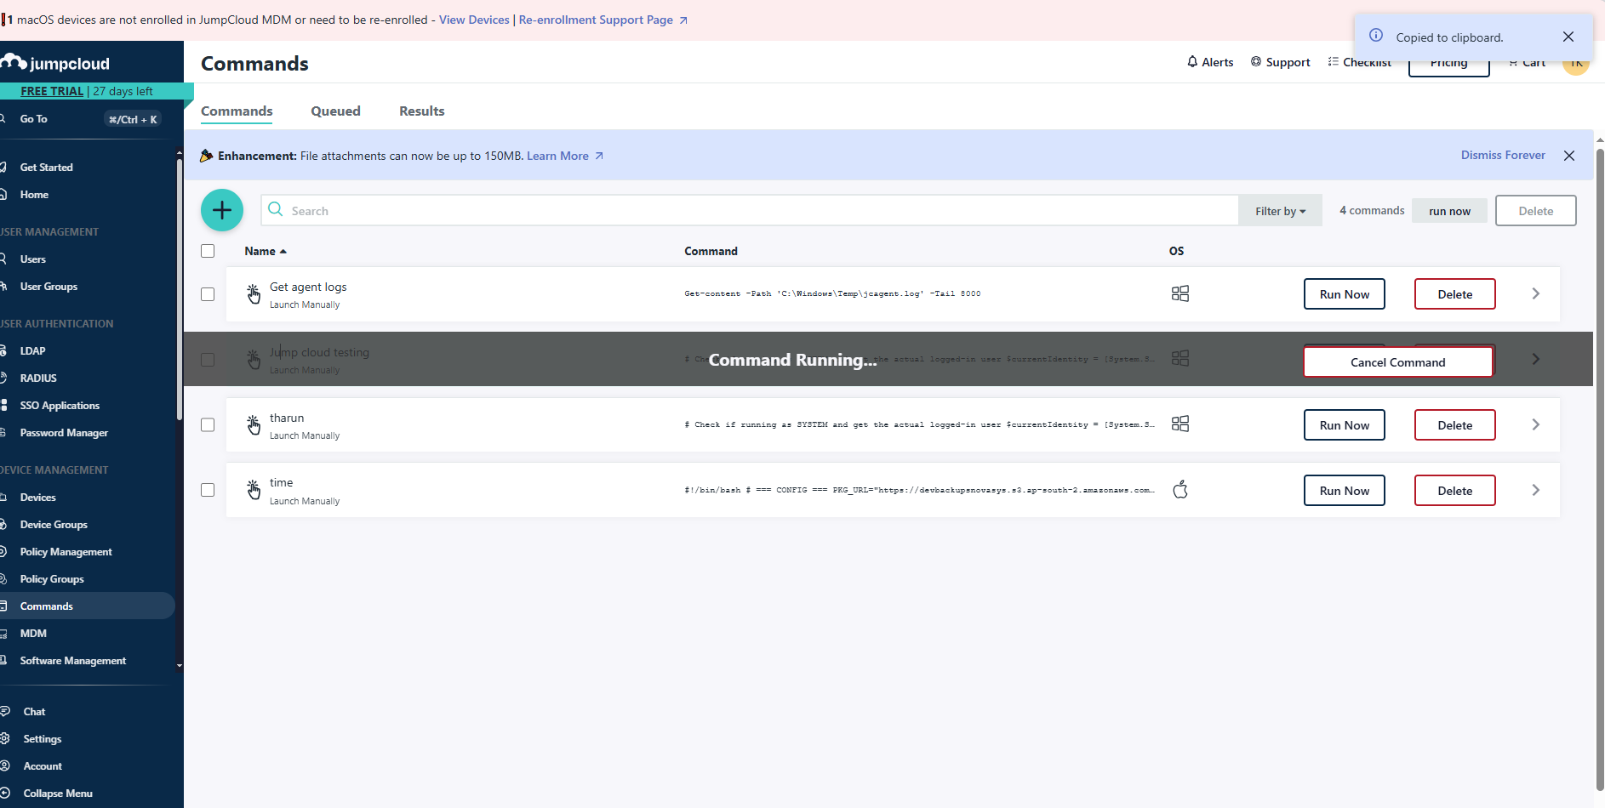
Task: Toggle the select-all commands checkbox
Action: [208, 251]
